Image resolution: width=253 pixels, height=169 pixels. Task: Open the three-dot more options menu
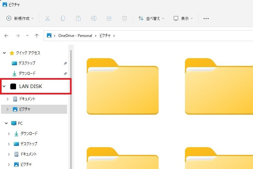pos(206,18)
